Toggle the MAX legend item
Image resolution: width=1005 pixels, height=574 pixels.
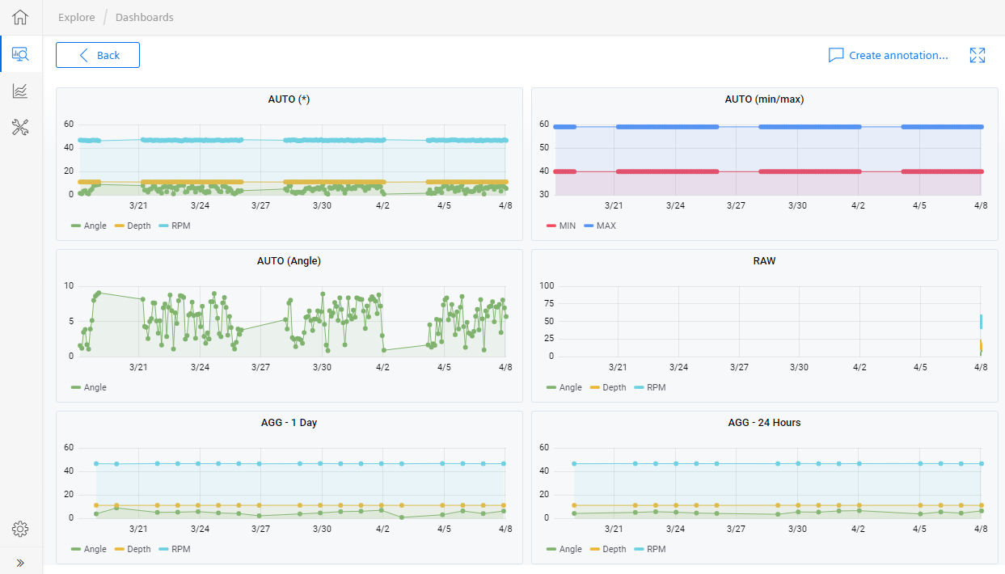tap(599, 226)
